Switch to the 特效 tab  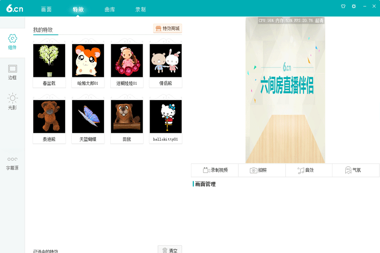coord(78,9)
